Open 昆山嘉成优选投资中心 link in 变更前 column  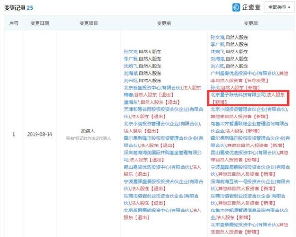(x=158, y=167)
